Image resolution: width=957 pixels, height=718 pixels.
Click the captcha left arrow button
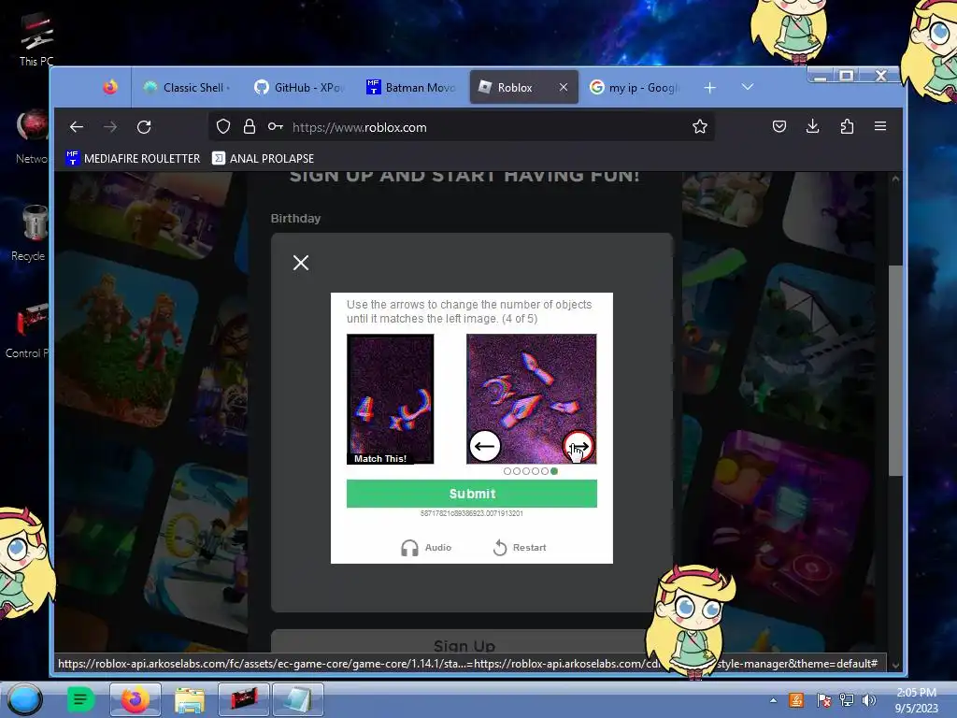485,446
